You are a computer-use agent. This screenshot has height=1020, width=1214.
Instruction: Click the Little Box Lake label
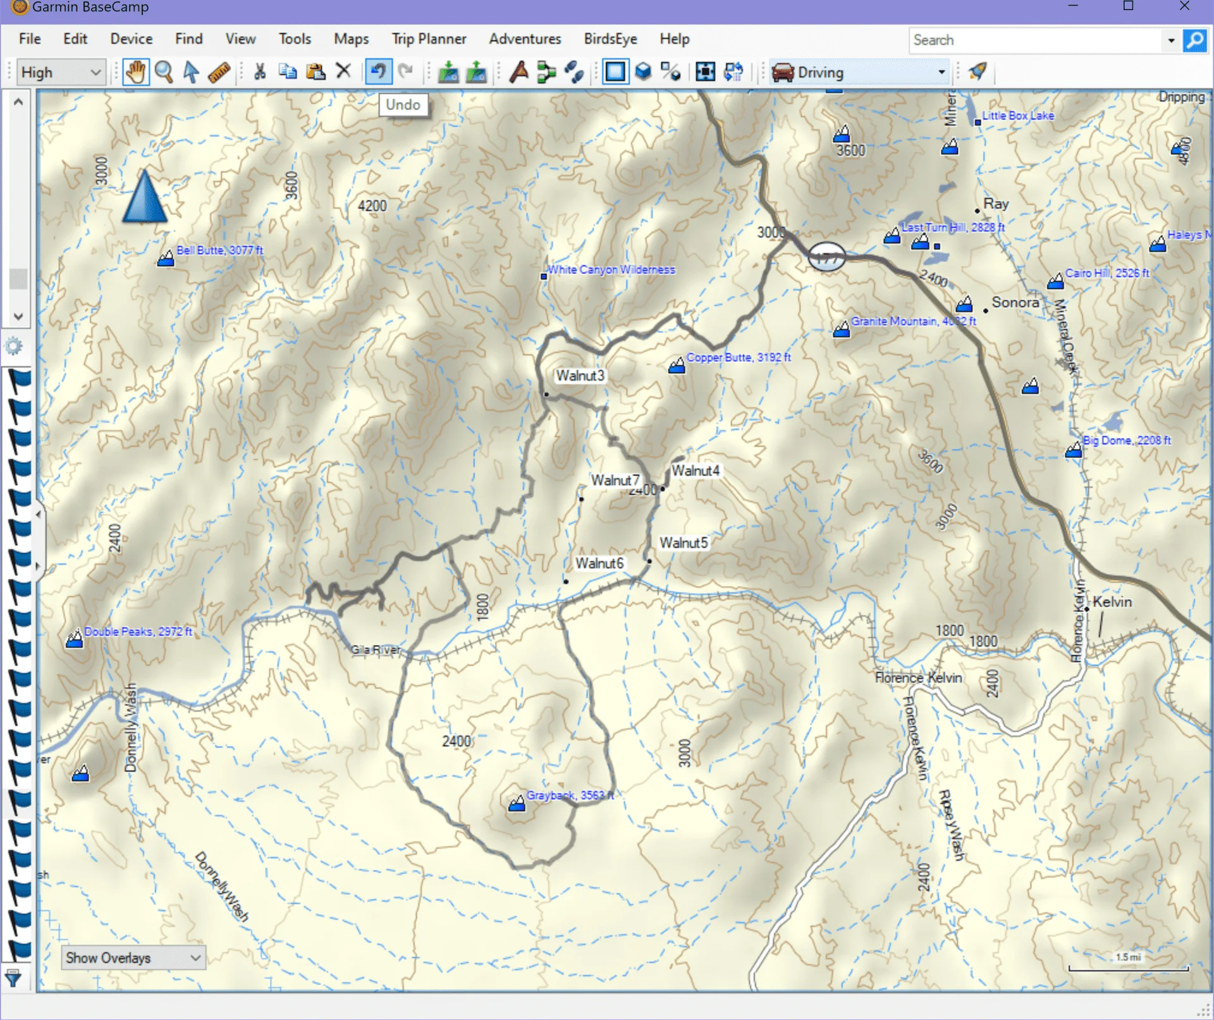coord(1018,116)
